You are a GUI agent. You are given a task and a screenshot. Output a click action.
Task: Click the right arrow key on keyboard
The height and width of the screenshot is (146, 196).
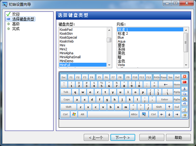click(177, 114)
